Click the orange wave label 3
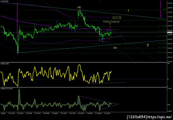 click(99, 40)
